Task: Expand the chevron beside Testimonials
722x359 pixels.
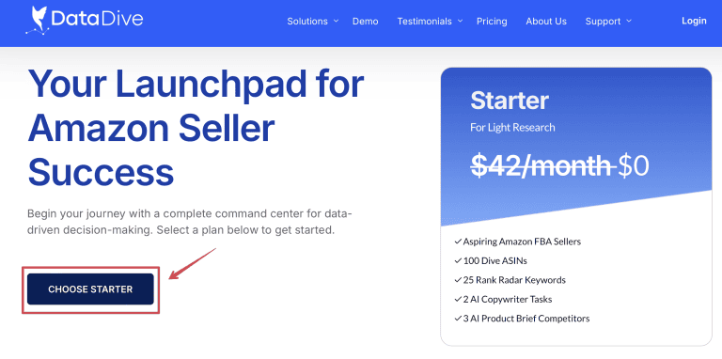Action: pyautogui.click(x=460, y=21)
